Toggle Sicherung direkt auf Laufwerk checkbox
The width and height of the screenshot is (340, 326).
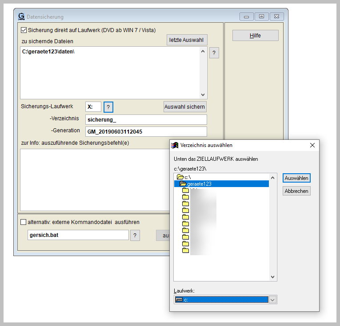pos(24,31)
